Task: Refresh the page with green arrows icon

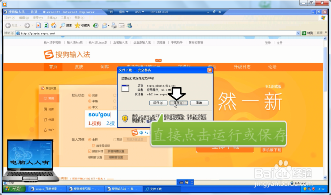Action: (46, 26)
